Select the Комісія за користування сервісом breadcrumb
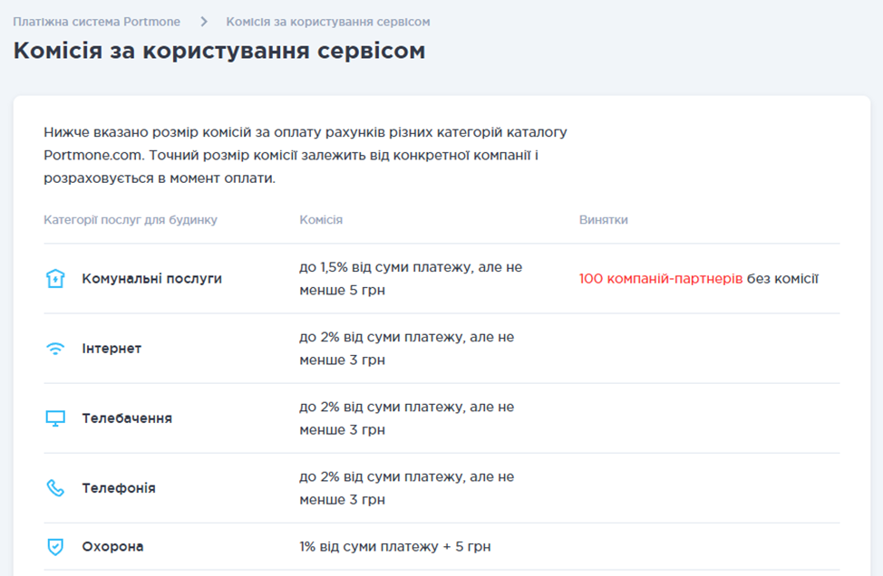883x576 pixels. point(327,21)
